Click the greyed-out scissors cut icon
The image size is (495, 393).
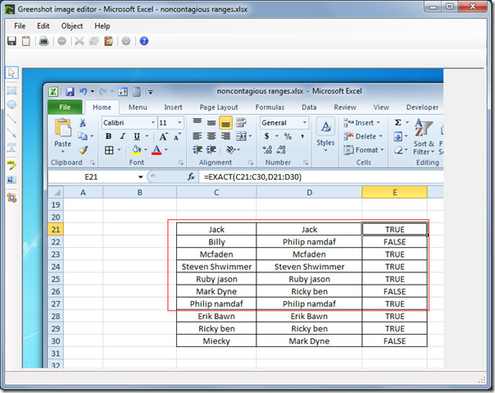tap(79, 41)
